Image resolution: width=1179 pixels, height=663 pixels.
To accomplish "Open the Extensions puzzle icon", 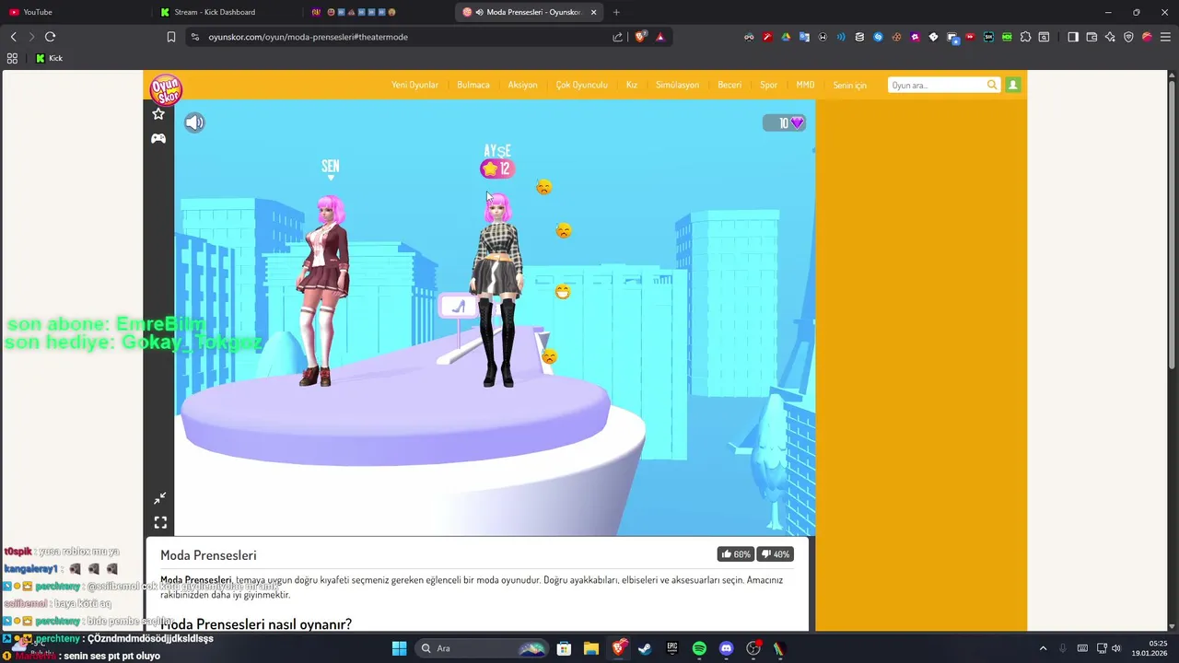I will click(x=1025, y=37).
